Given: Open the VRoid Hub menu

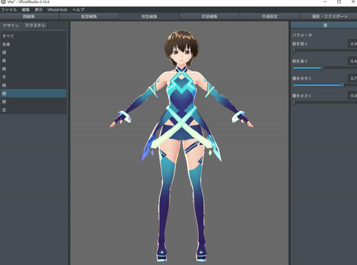Looking at the screenshot, I should point(57,10).
